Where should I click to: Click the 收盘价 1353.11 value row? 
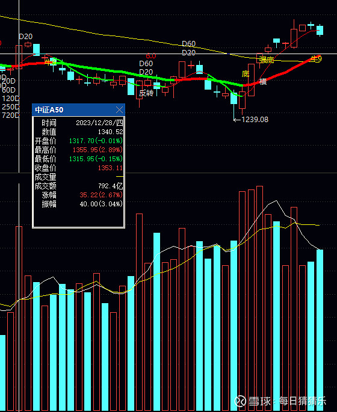79,168
